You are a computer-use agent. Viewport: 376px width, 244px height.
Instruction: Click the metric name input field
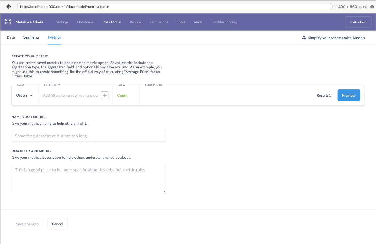[x=89, y=136]
